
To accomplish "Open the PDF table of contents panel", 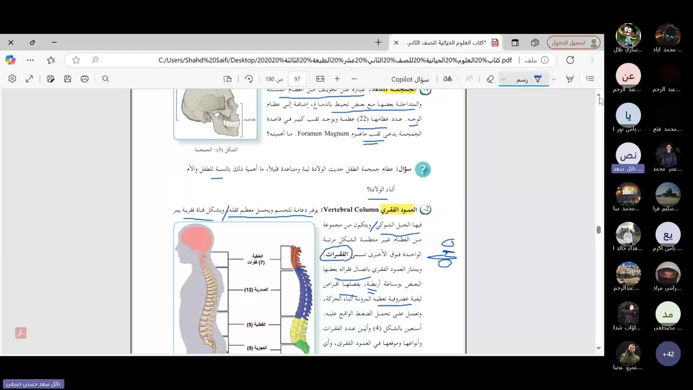I will (590, 79).
